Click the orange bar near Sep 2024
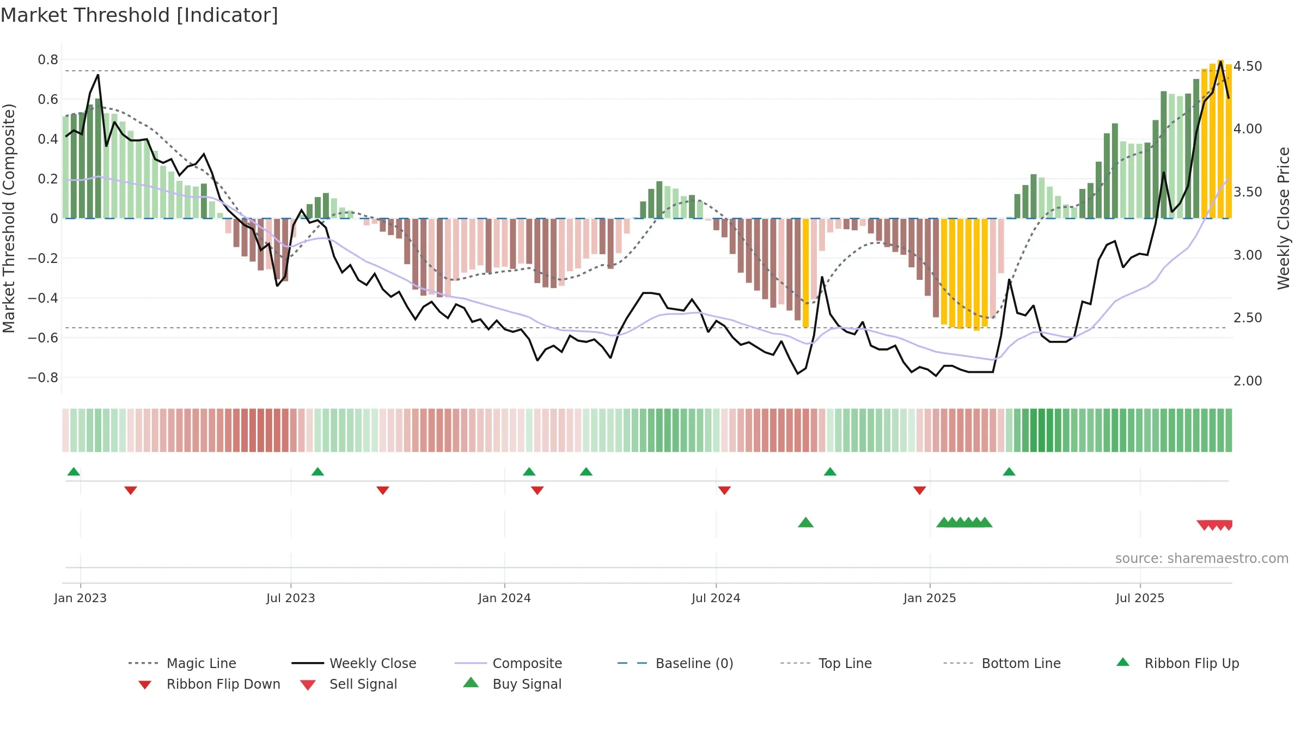This screenshot has width=1307, height=735. (x=806, y=273)
